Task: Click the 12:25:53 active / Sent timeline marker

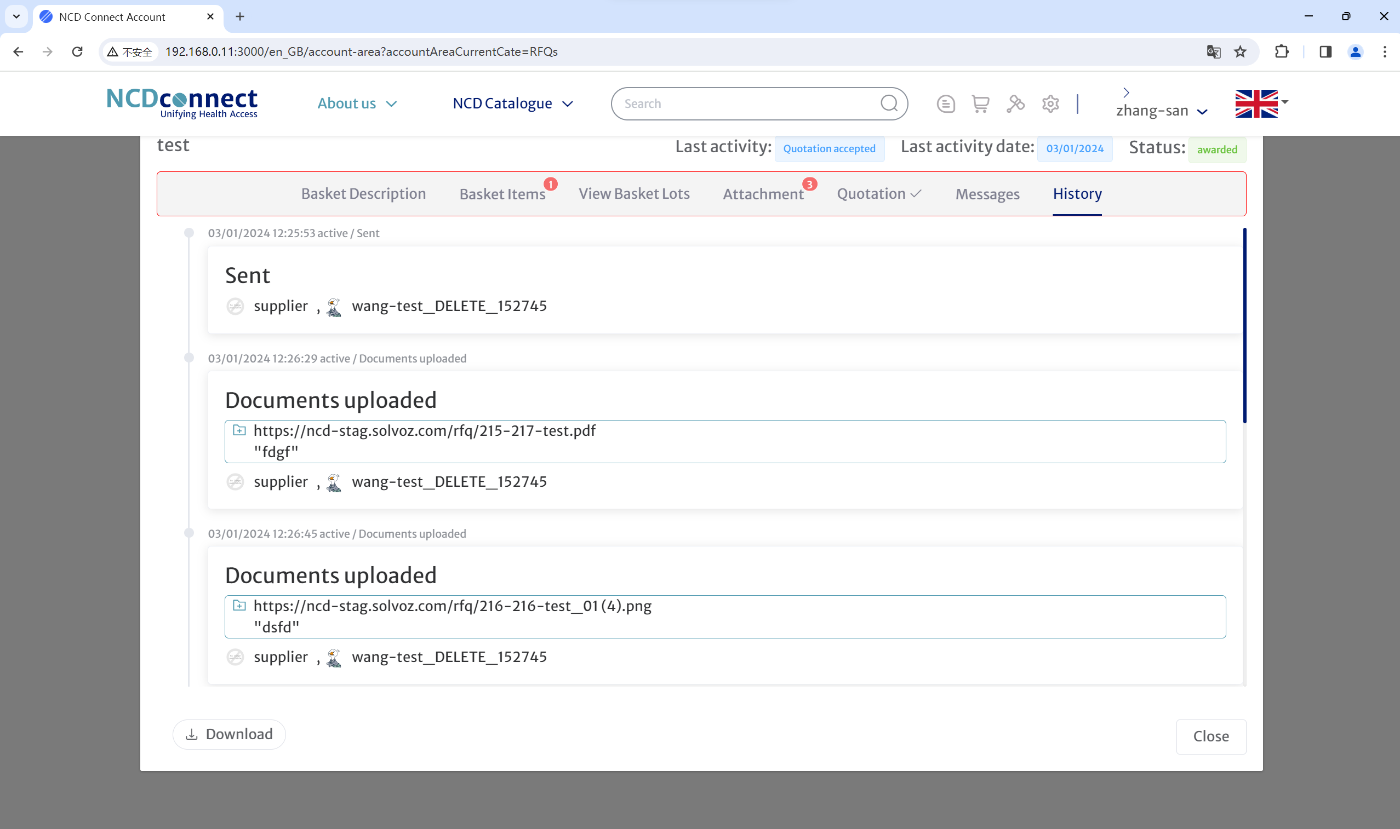Action: [x=189, y=233]
